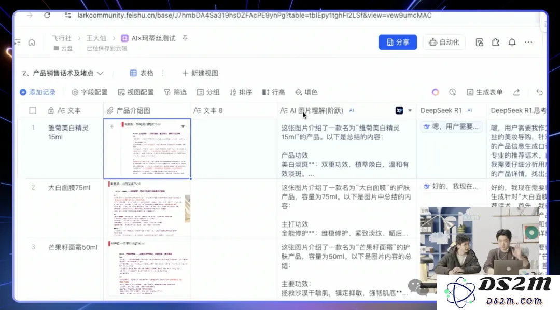560x310 pixels.
Task: Undo with the undo arrow icon
Action: pos(539,92)
